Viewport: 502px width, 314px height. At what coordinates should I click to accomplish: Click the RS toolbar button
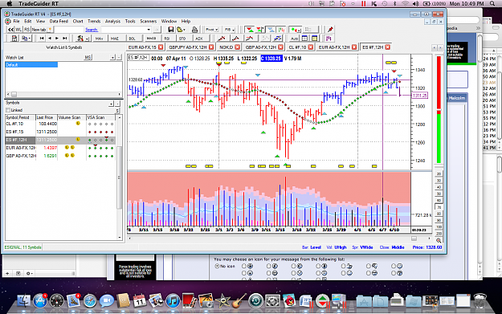point(27,30)
